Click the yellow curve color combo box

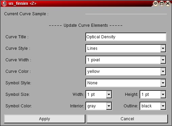coord(126,71)
